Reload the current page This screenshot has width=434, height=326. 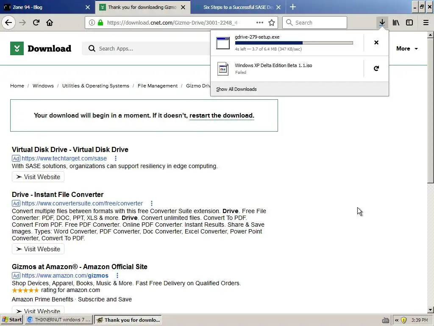(x=36, y=22)
